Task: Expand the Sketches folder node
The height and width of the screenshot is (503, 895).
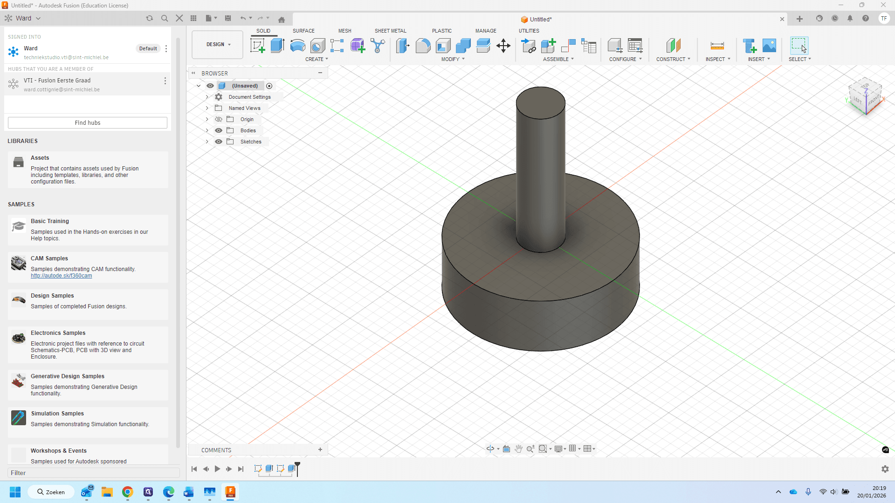Action: point(207,142)
